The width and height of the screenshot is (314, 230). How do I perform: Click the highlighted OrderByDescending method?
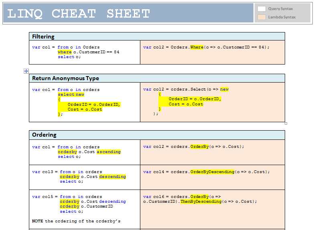click(212, 172)
